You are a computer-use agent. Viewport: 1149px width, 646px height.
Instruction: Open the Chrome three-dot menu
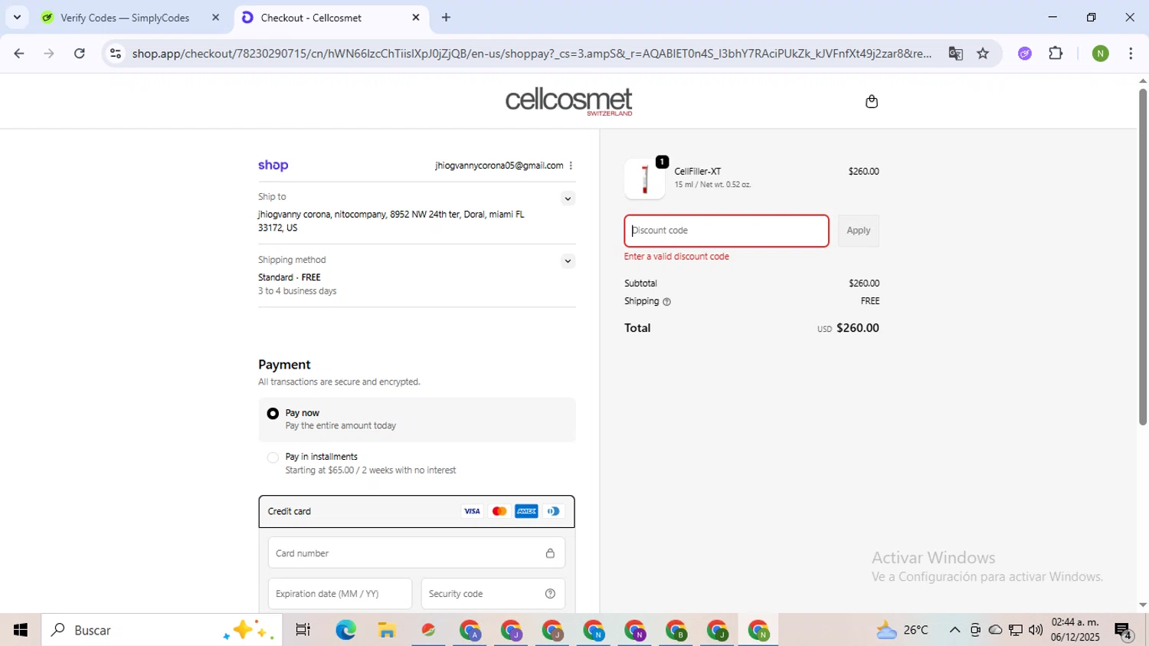pyautogui.click(x=1131, y=54)
